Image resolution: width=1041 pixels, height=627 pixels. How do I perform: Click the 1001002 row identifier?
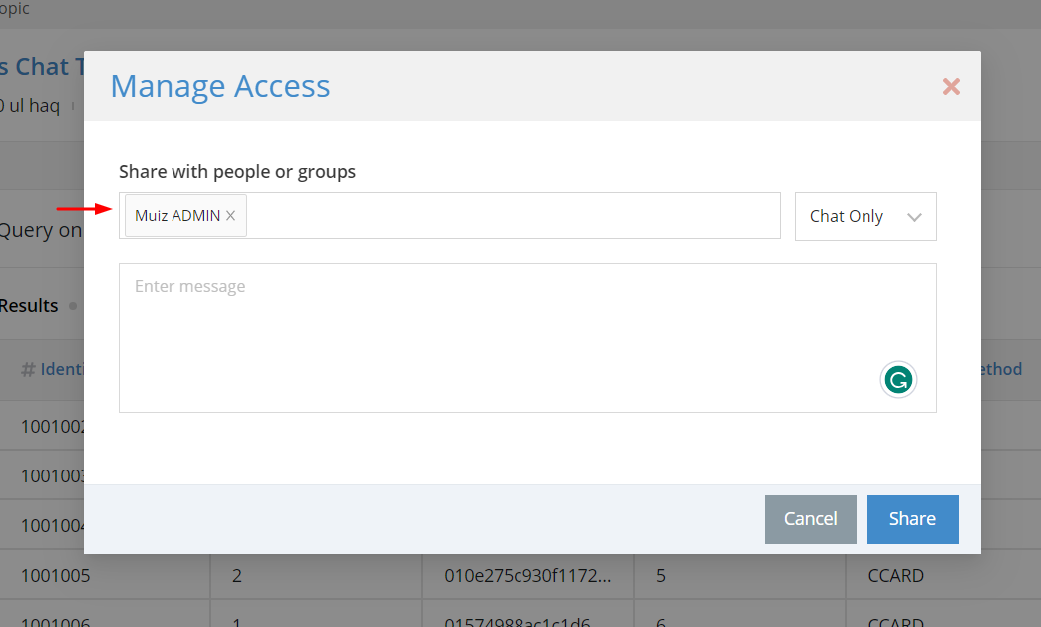pos(53,426)
